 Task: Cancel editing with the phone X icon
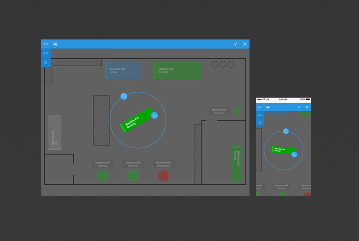coord(307,107)
